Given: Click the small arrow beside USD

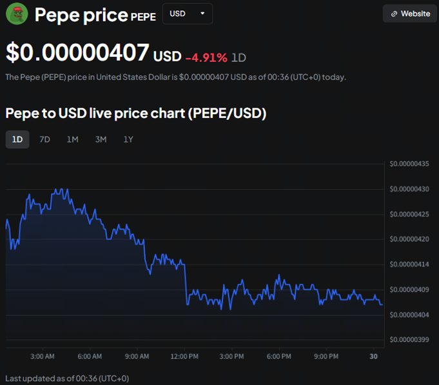Looking at the screenshot, I should point(203,14).
